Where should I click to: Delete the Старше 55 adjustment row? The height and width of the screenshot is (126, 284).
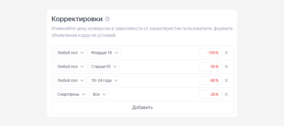click(x=226, y=67)
